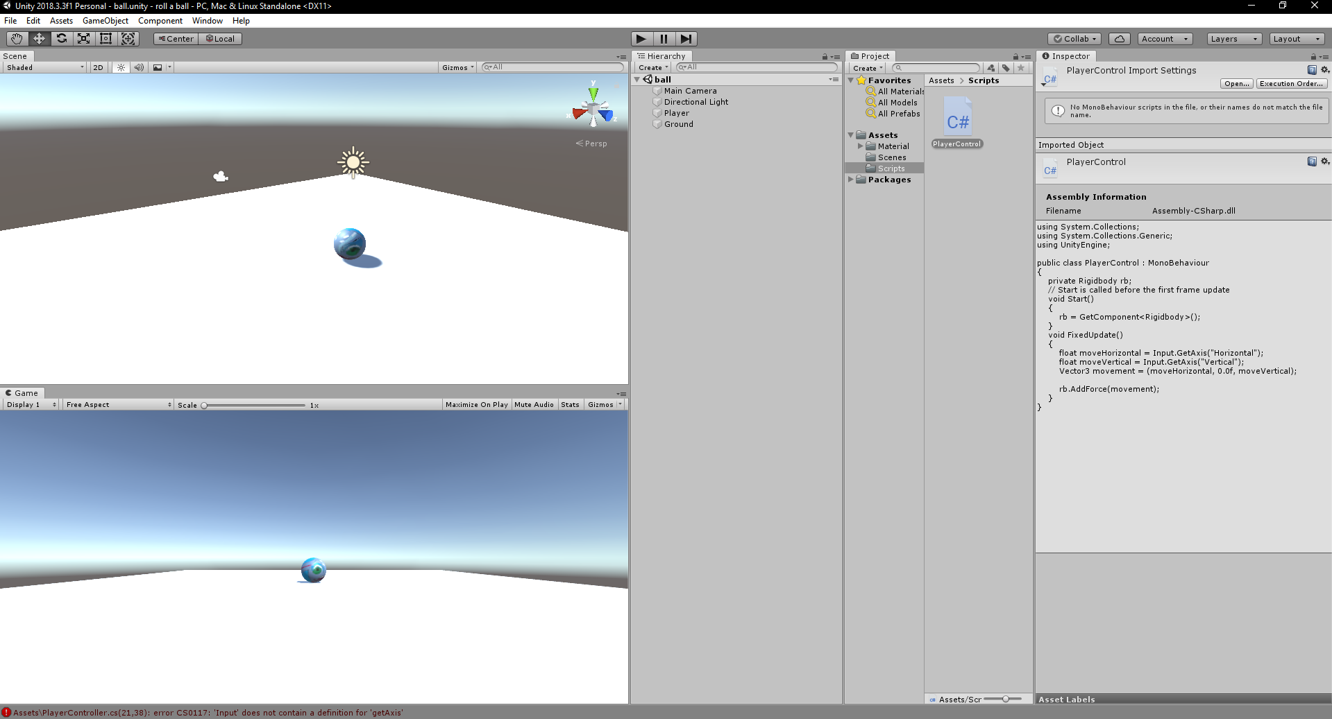Select the Scale tool
Viewport: 1332px width, 719px height.
click(83, 39)
